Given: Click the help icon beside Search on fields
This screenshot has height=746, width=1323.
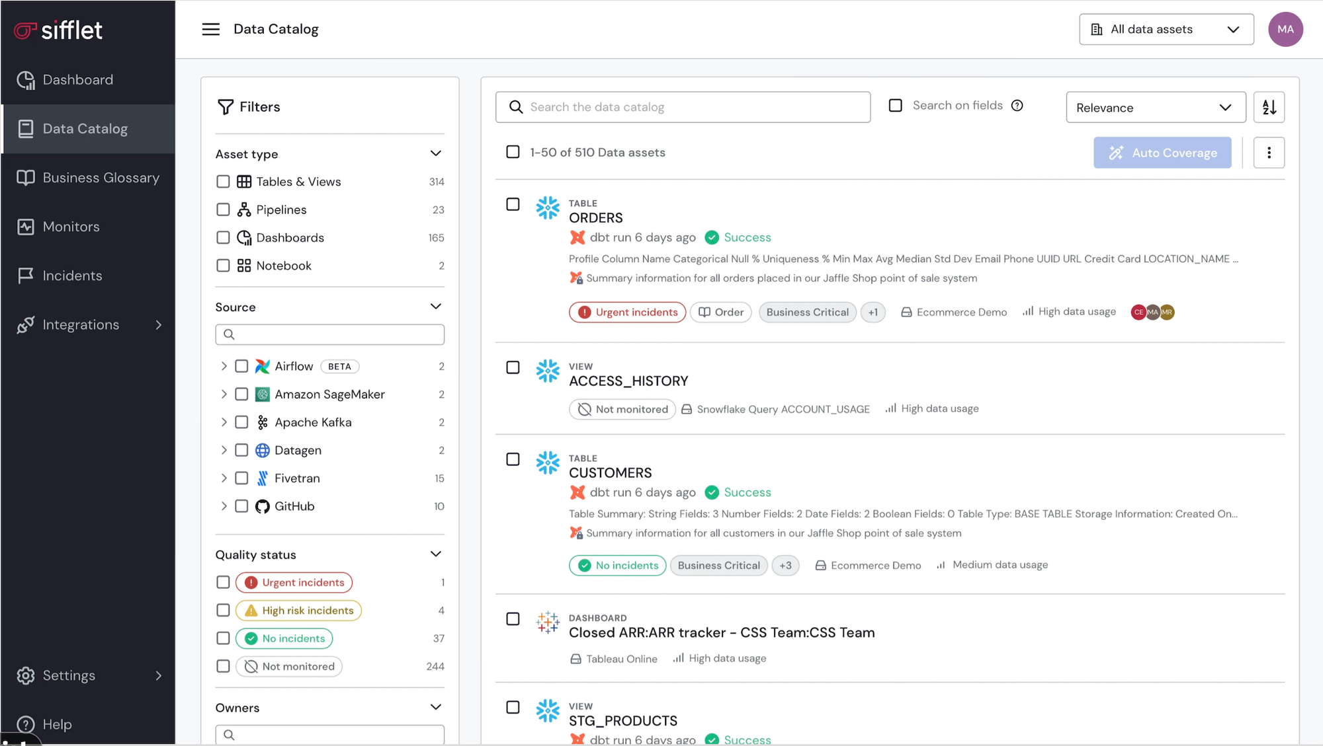Looking at the screenshot, I should (x=1017, y=106).
